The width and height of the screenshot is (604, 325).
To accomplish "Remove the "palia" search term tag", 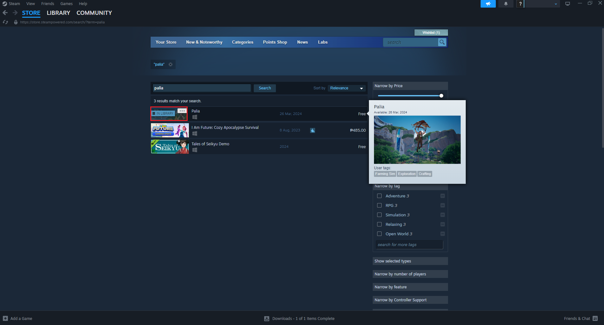I will [x=171, y=64].
